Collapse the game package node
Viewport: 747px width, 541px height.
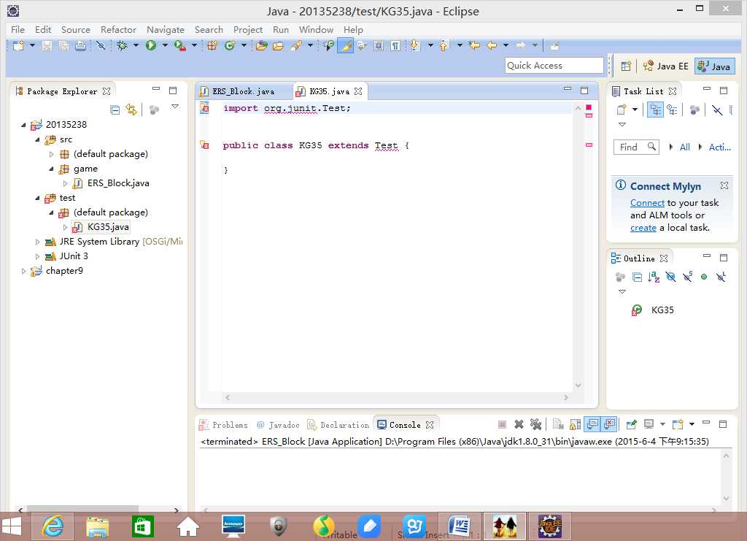tap(51, 169)
